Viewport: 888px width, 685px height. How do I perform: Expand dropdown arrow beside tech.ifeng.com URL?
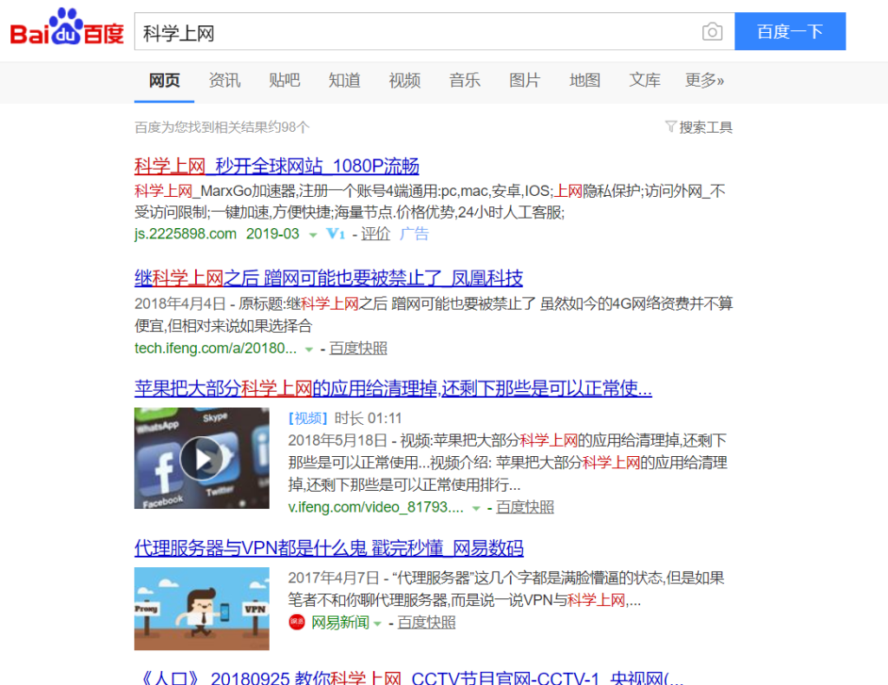tap(309, 349)
